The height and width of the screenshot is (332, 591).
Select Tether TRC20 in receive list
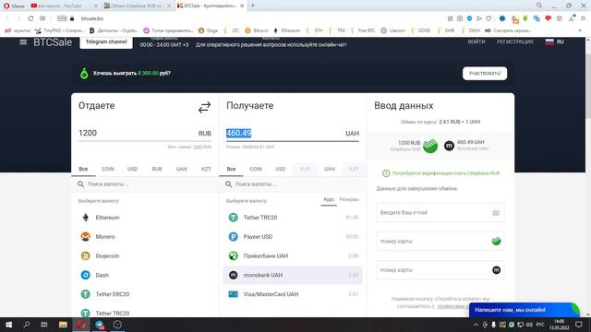tap(293, 218)
